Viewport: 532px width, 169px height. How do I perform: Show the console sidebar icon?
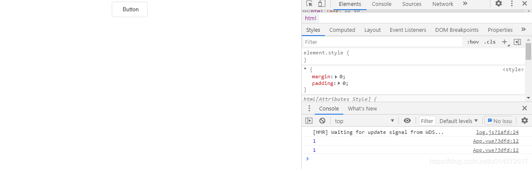309,121
